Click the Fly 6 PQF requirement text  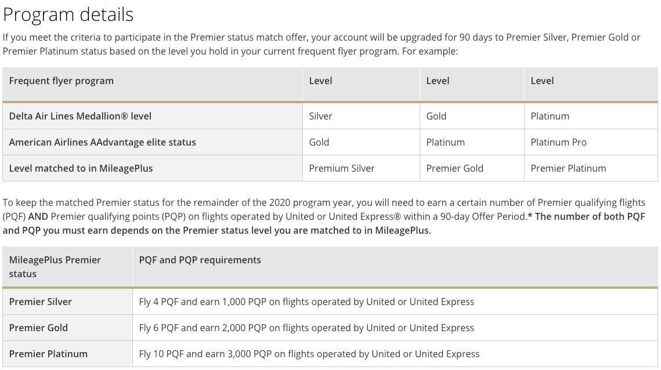pyautogui.click(x=306, y=328)
